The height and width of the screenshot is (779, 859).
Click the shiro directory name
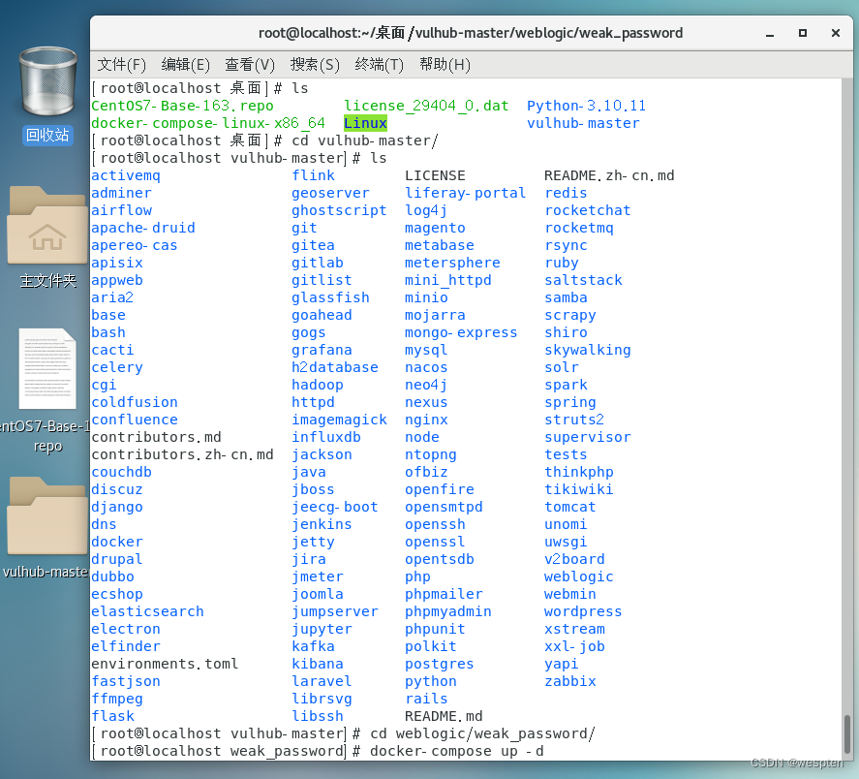pyautogui.click(x=566, y=332)
